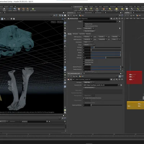
Task: Click the Reload Geometry button
Action: 89,87
